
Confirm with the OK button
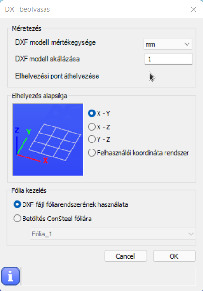pos(174,256)
